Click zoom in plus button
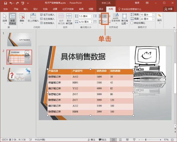 [160, 140]
